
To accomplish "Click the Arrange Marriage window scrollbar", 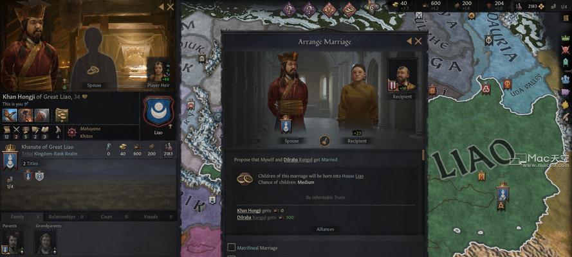I will point(423,155).
